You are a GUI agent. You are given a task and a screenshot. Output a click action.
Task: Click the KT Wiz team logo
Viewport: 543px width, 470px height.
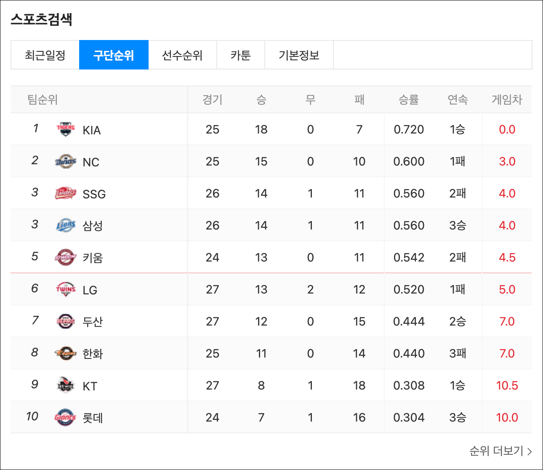point(66,385)
